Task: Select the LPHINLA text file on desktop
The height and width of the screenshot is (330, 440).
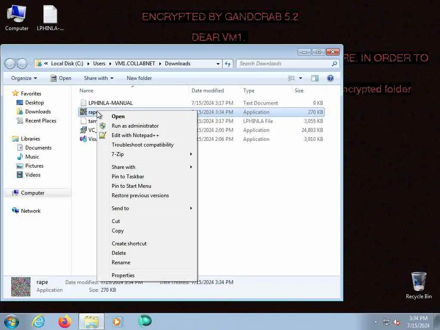Action: [x=50, y=18]
